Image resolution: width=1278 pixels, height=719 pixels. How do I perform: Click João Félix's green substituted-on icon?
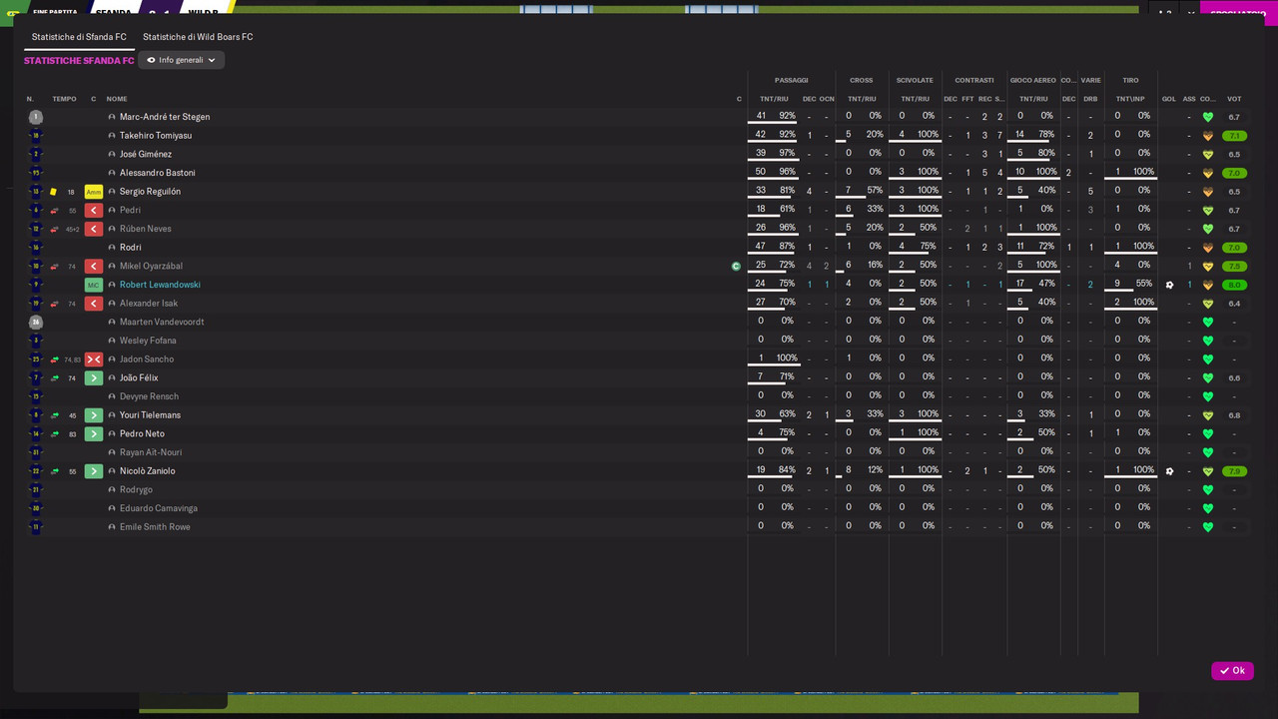[94, 377]
